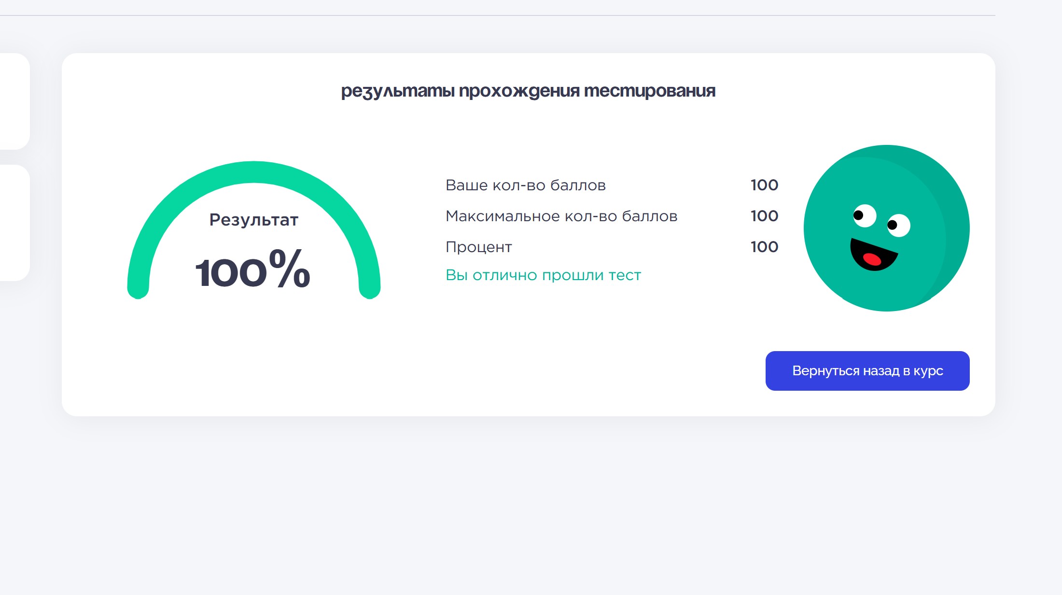The width and height of the screenshot is (1062, 595).
Task: Select the "Максимальное кол-во баллов" label
Action: coord(561,216)
